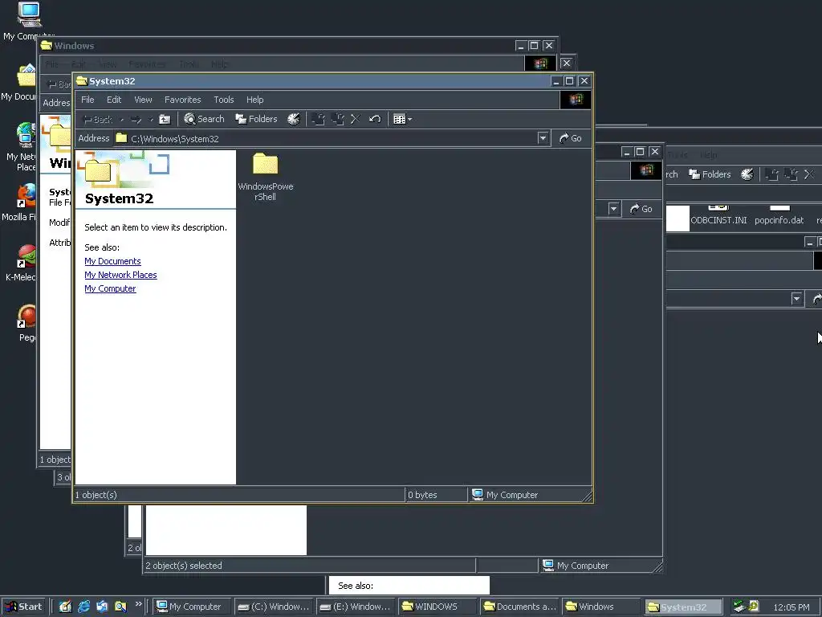The height and width of the screenshot is (617, 822).
Task: Switch to WINDOWS taskbar button
Action: pyautogui.click(x=436, y=607)
